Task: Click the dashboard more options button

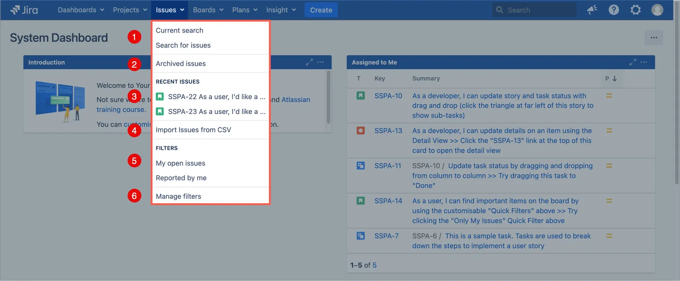Action: coord(654,38)
